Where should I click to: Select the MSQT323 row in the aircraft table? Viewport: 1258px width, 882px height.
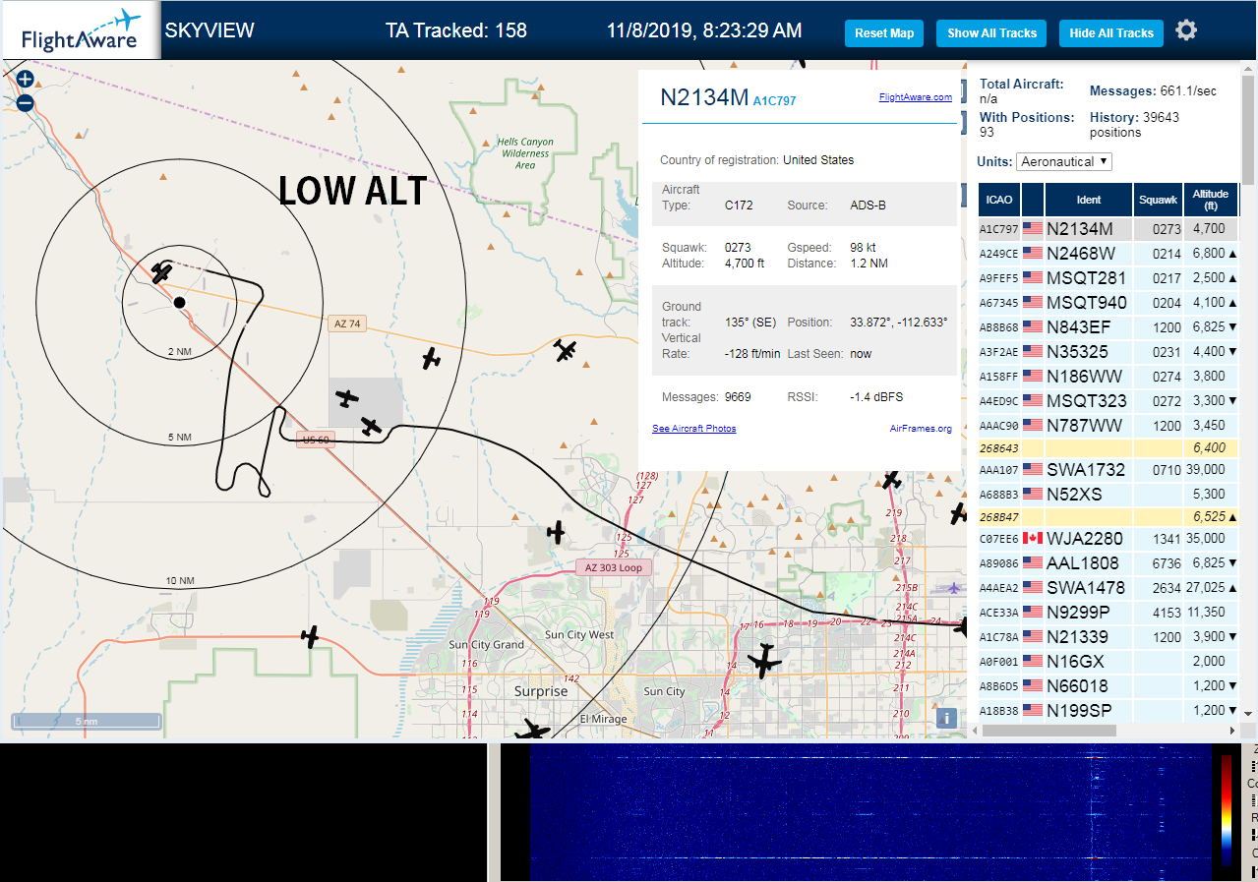pyautogui.click(x=1108, y=401)
